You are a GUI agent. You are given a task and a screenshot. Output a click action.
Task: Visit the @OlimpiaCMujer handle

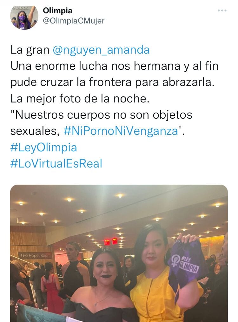pos(74,21)
